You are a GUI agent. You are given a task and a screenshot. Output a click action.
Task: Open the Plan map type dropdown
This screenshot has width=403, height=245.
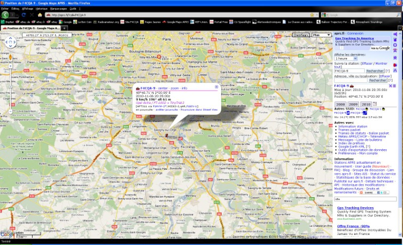click(321, 35)
